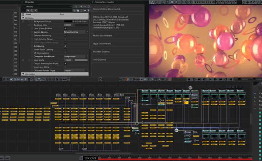Click the AK icon in viewport toolbar

tap(172, 2)
